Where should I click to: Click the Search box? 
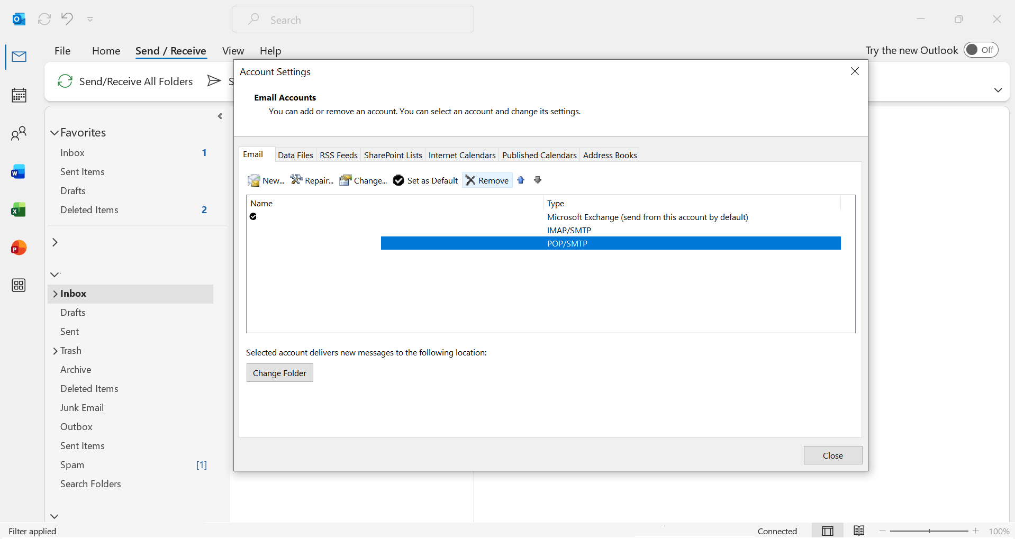click(x=353, y=20)
